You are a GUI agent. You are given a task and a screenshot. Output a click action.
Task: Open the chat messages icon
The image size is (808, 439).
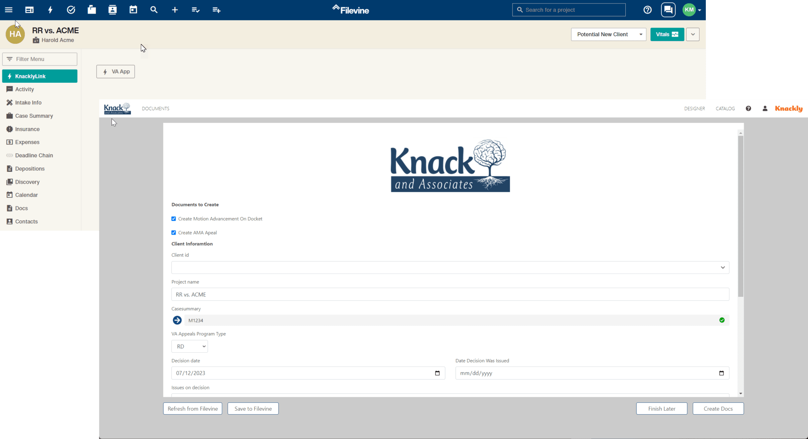[668, 10]
